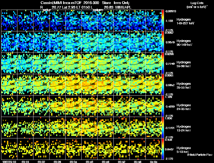This screenshot has width=214, height=163.
Task: Select the 03:40 time label
Action: (x=89, y=162)
